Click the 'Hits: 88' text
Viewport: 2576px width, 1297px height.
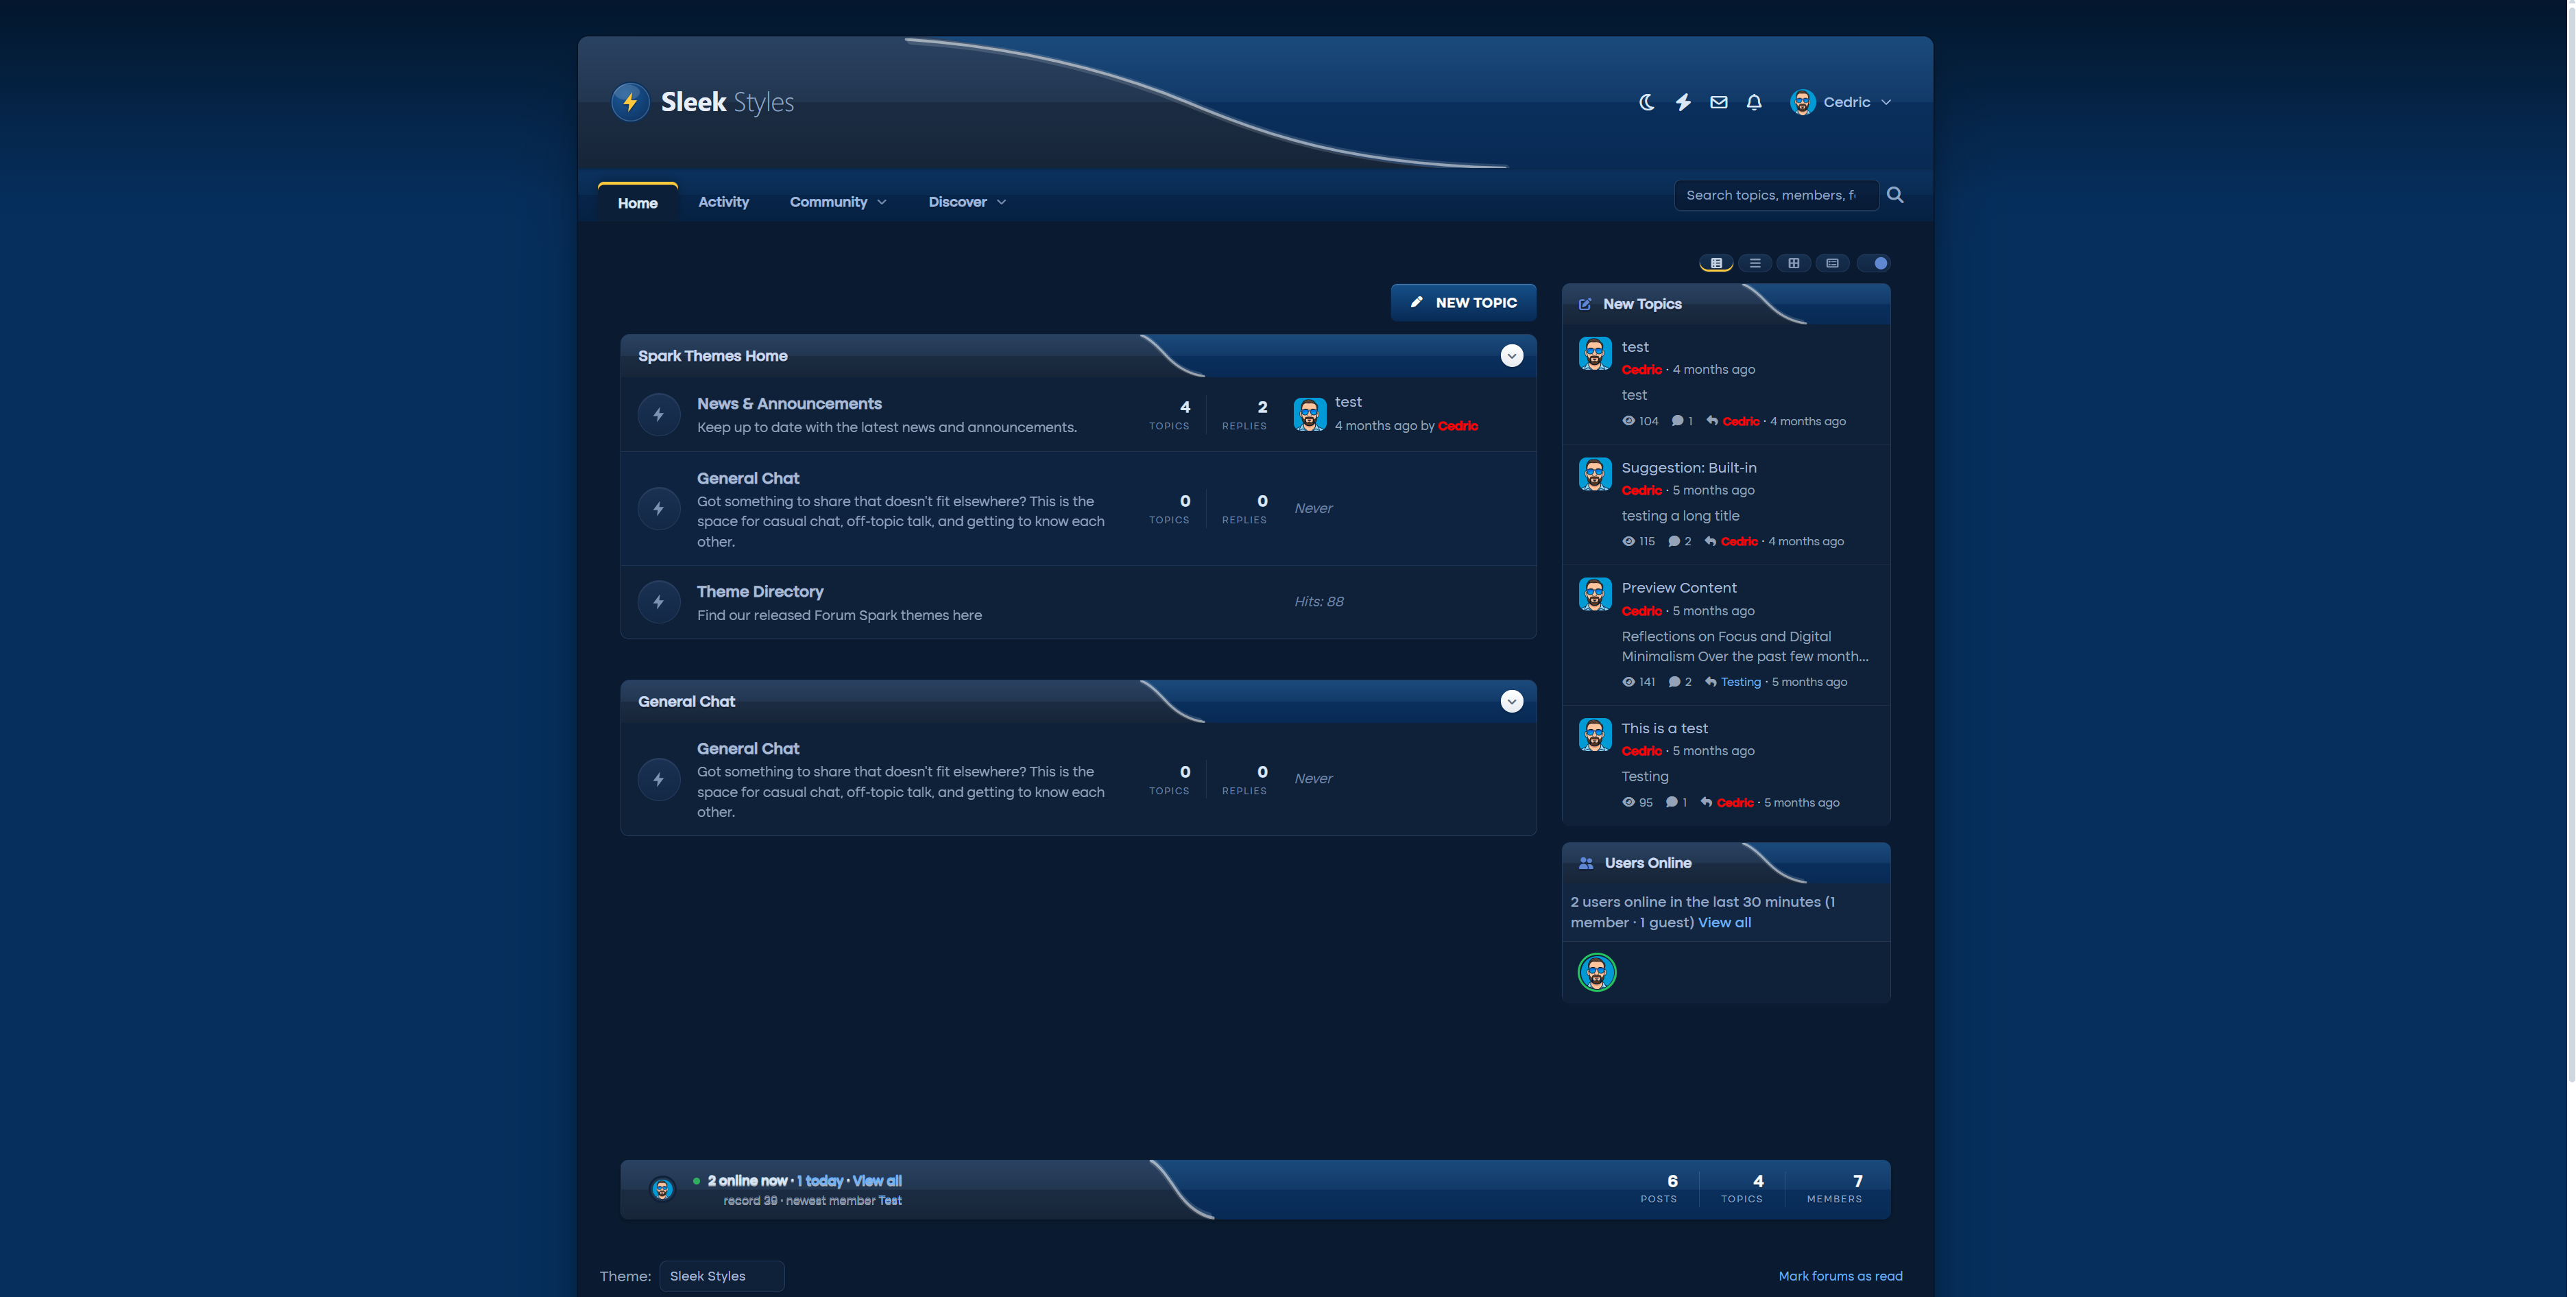[x=1318, y=602]
